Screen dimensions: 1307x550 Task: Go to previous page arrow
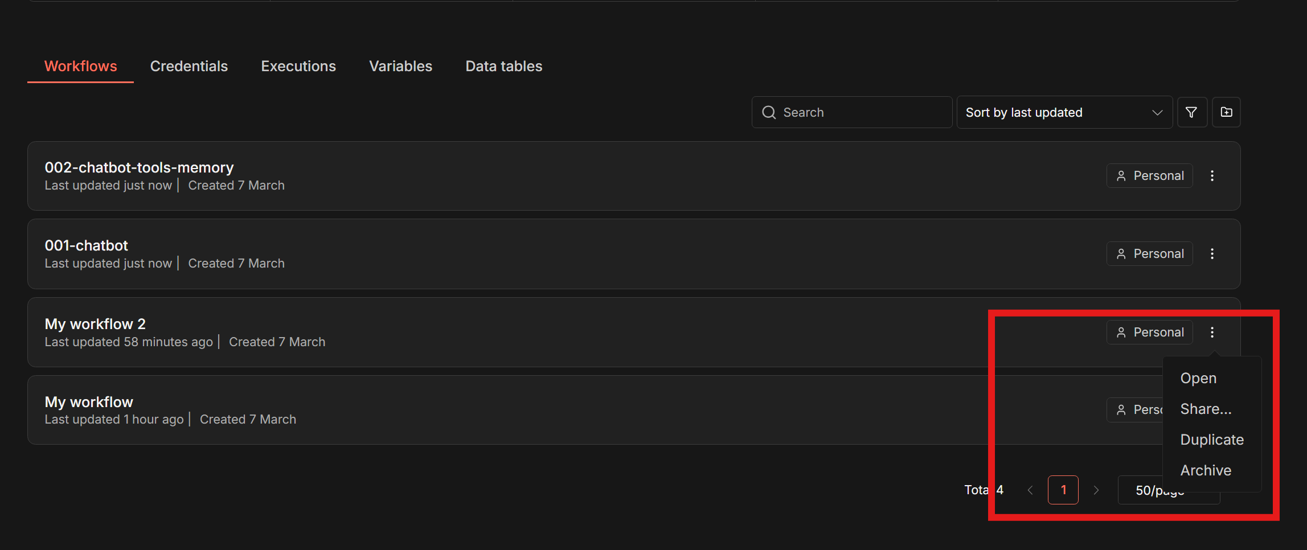click(x=1030, y=490)
